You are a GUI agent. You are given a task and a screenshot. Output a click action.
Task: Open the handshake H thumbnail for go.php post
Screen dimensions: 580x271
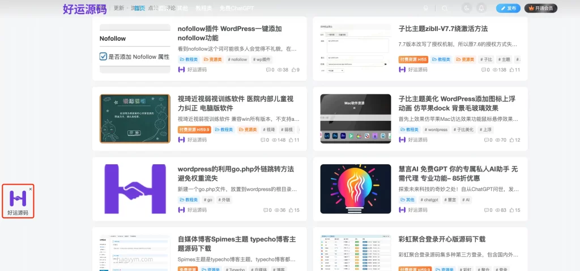coord(134,189)
